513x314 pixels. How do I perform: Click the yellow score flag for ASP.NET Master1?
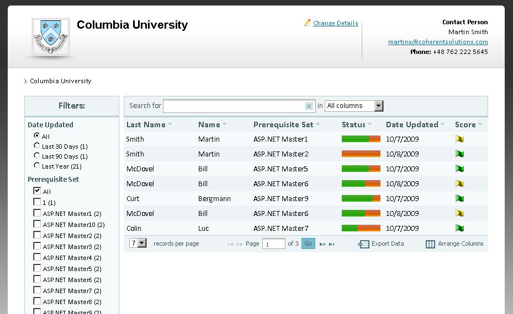(459, 139)
